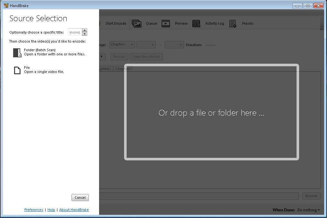The width and height of the screenshot is (327, 218).
Task: Click the Folder (Batch Scan) icon
Action: 17,52
